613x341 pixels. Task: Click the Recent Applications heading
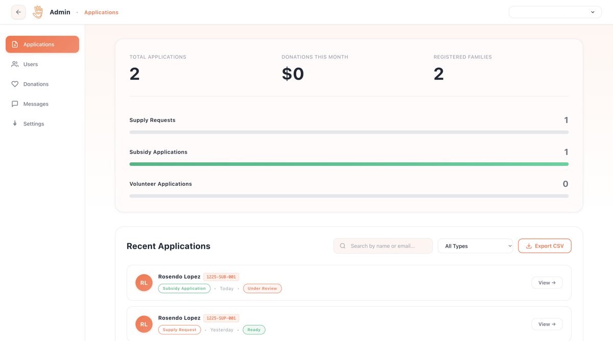point(169,246)
